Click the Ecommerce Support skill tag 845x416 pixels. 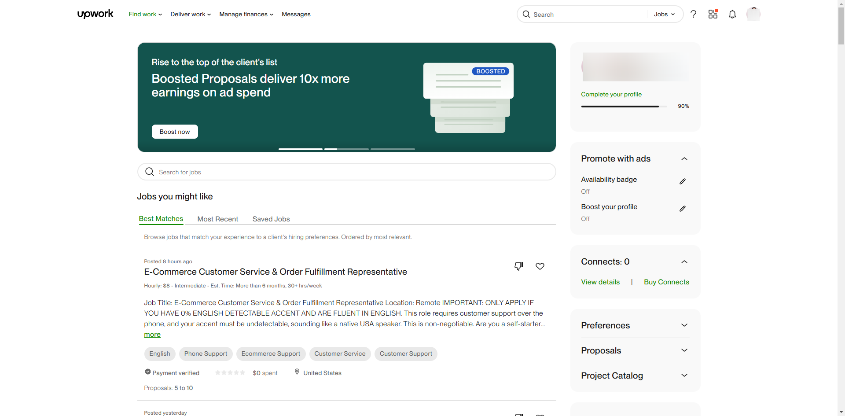tap(271, 354)
